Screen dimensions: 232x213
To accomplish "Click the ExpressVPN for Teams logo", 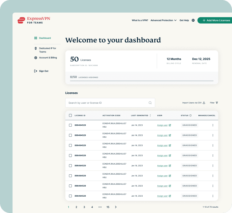I will (x=34, y=20).
